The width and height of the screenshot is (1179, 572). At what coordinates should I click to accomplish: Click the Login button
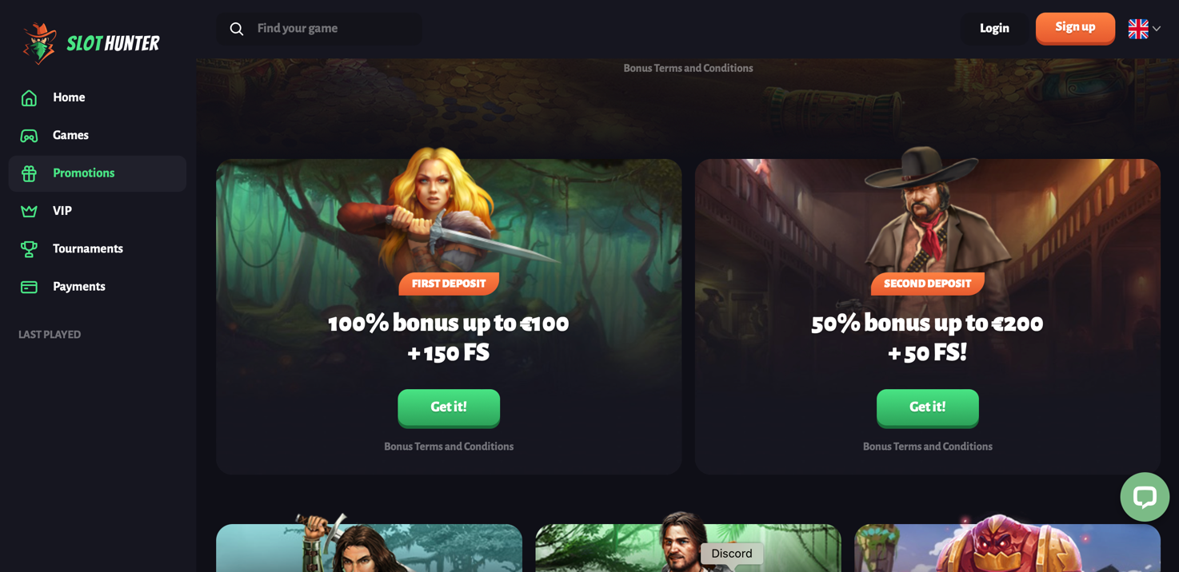pyautogui.click(x=994, y=28)
